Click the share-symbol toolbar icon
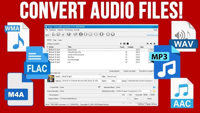Image resolution: width=200 pixels, height=113 pixels. point(96,34)
